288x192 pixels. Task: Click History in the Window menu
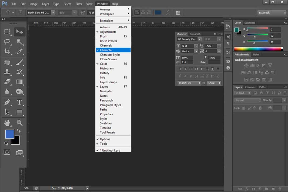[104, 73]
